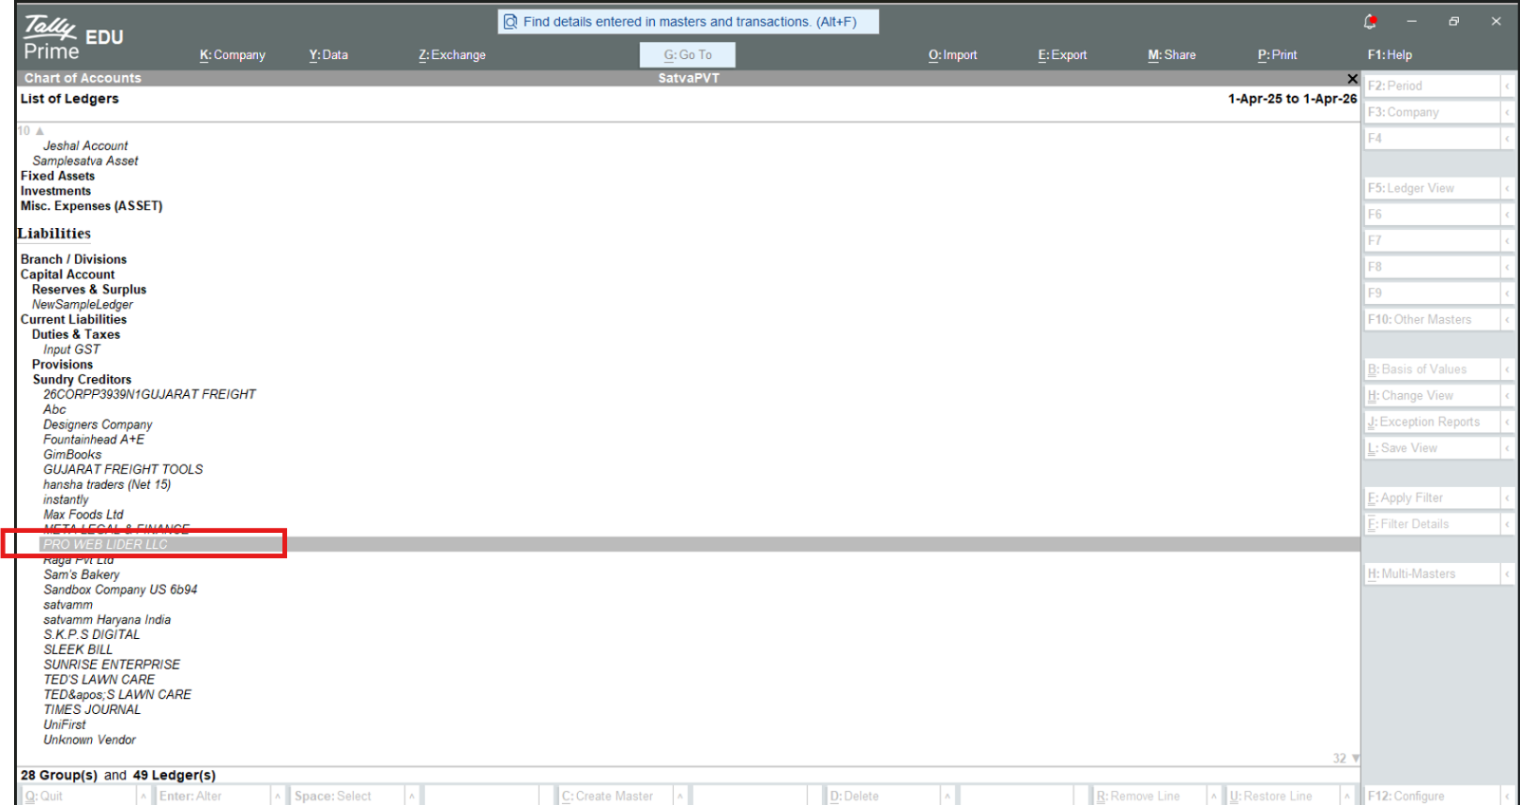1520x805 pixels.
Task: Click L: Save View button
Action: tap(1432, 448)
